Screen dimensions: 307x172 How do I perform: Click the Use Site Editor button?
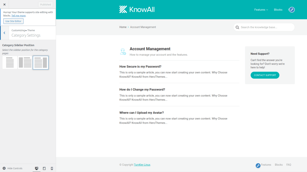point(13,21)
